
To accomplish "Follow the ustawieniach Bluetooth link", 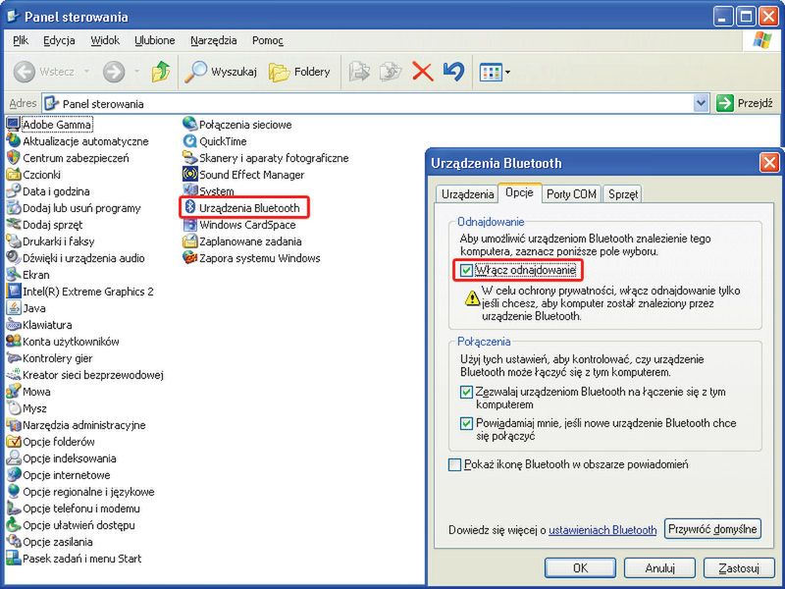I will [602, 530].
